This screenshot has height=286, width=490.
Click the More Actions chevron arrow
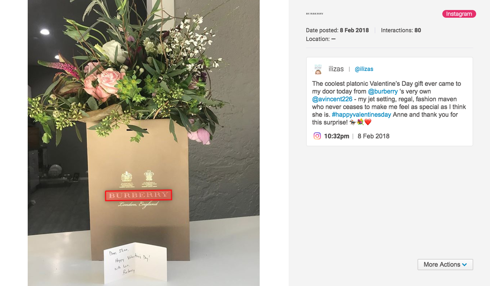465,265
